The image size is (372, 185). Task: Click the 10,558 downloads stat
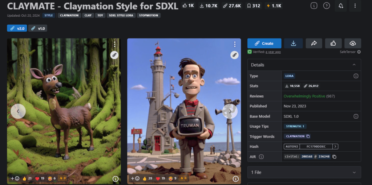pyautogui.click(x=292, y=86)
